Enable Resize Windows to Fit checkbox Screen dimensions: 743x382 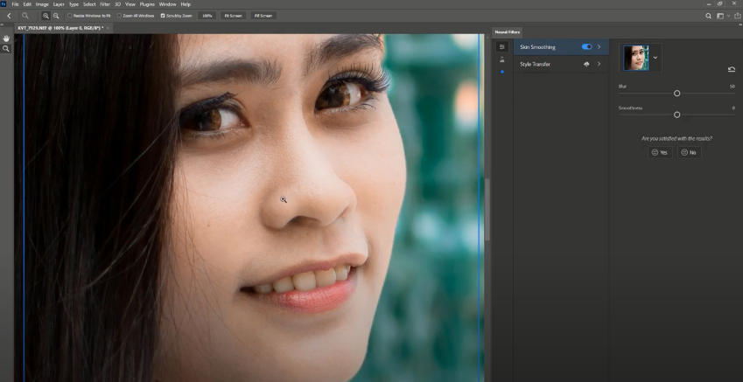click(x=70, y=16)
